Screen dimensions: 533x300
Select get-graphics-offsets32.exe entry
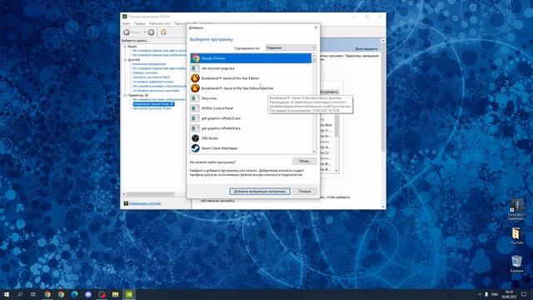pos(251,118)
